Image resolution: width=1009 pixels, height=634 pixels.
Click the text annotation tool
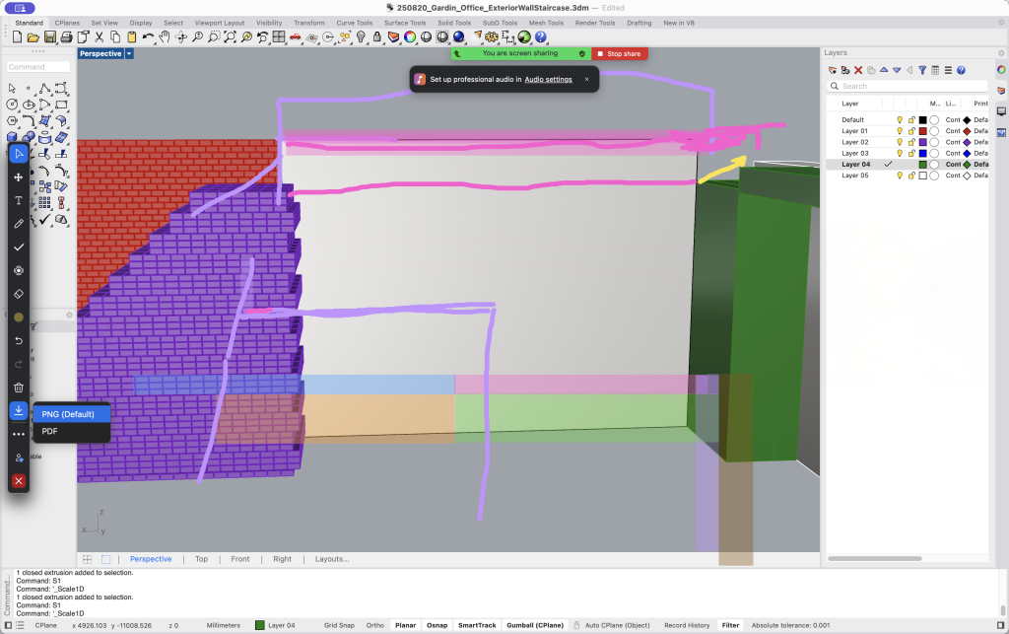(x=18, y=200)
